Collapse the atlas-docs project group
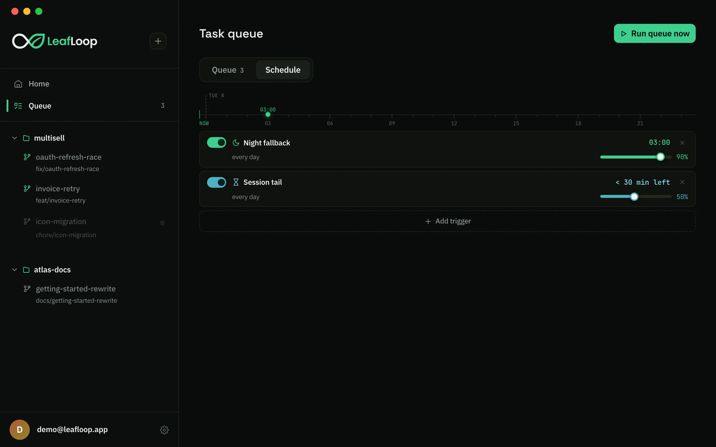 [x=15, y=270]
